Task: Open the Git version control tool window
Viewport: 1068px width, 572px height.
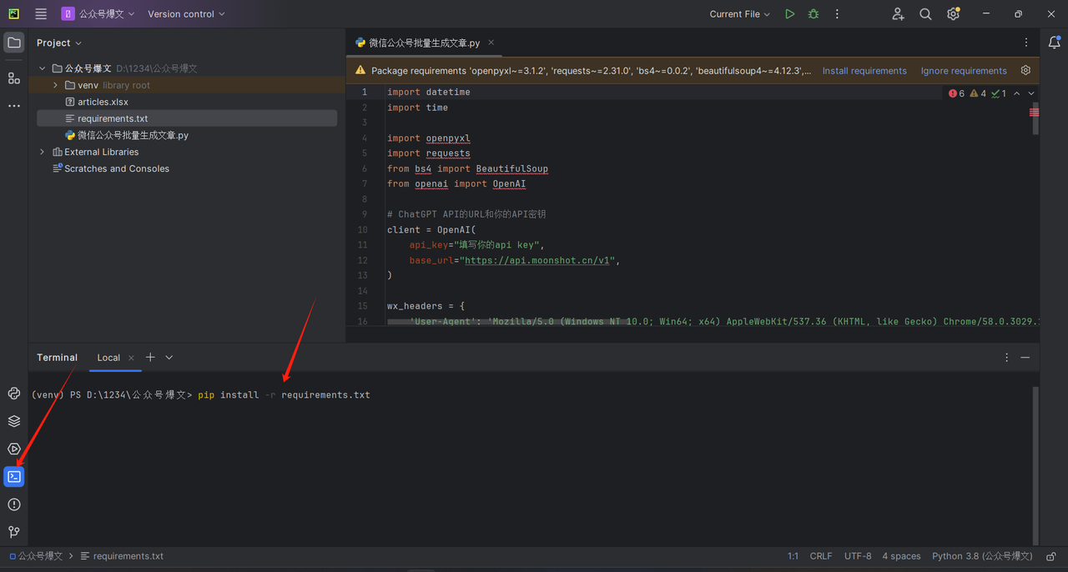Action: point(14,532)
